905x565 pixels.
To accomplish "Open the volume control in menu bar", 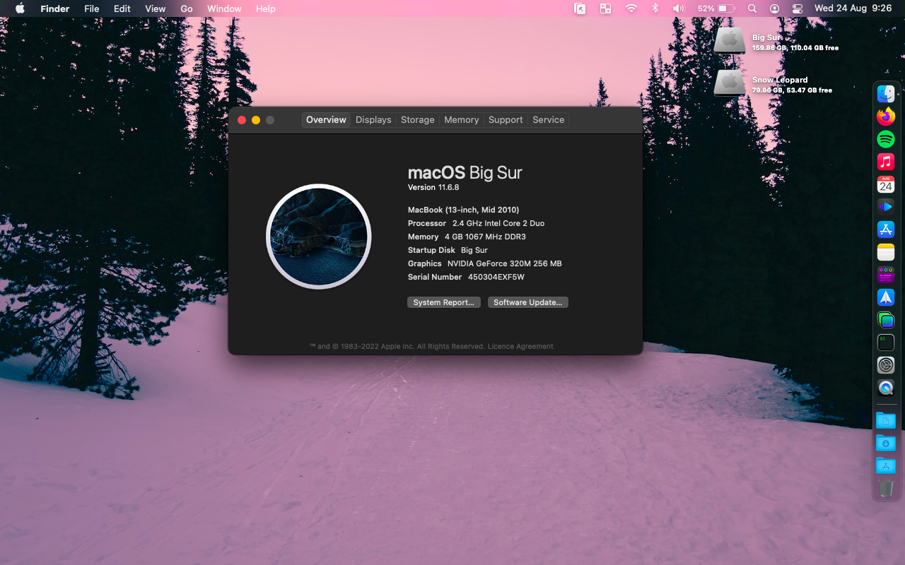I will [x=679, y=8].
